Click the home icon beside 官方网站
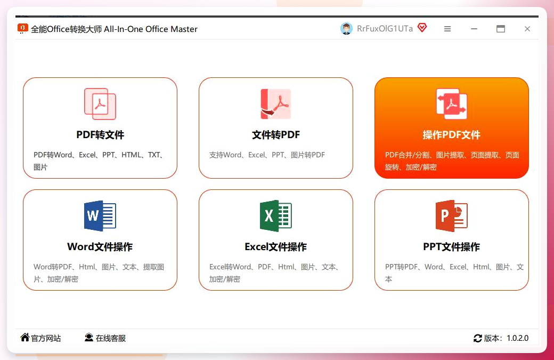554x360 pixels. pyautogui.click(x=25, y=338)
